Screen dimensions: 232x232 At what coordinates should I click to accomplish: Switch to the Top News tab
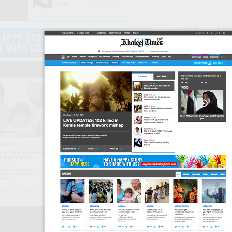click(143, 76)
